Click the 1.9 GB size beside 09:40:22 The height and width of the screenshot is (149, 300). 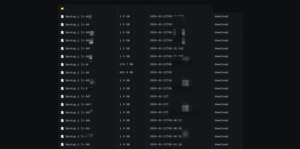[x=125, y=120]
